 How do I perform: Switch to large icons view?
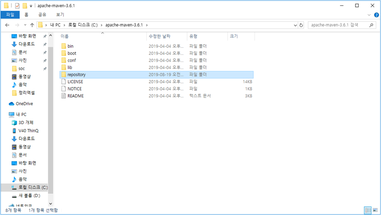tap(375, 210)
